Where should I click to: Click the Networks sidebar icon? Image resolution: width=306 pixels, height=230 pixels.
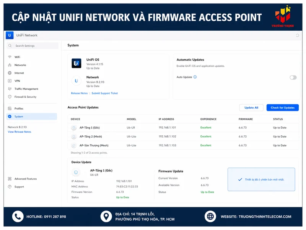[10, 65]
